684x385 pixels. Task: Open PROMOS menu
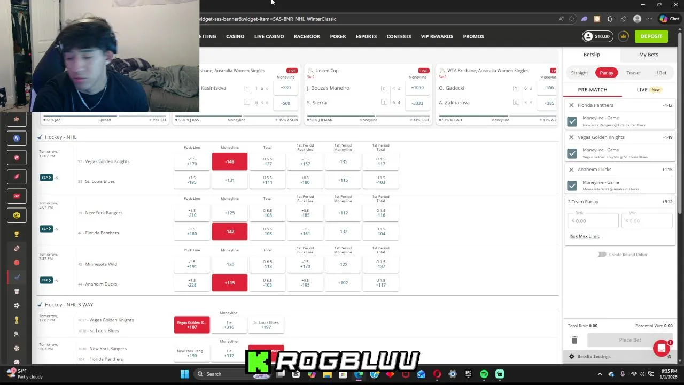[473, 36]
